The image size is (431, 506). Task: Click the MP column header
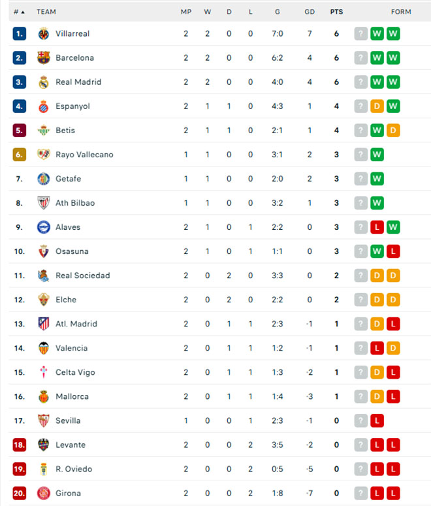point(186,12)
